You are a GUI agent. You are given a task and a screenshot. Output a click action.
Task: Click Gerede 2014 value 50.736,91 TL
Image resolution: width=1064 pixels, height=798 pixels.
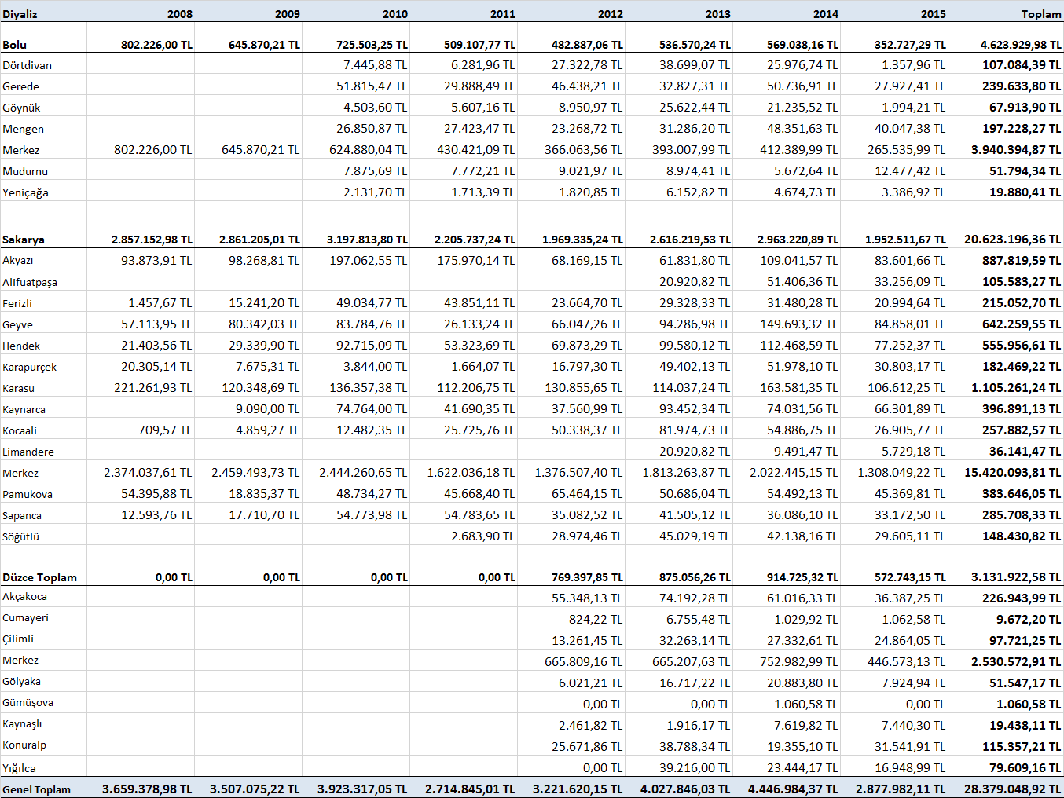click(803, 86)
